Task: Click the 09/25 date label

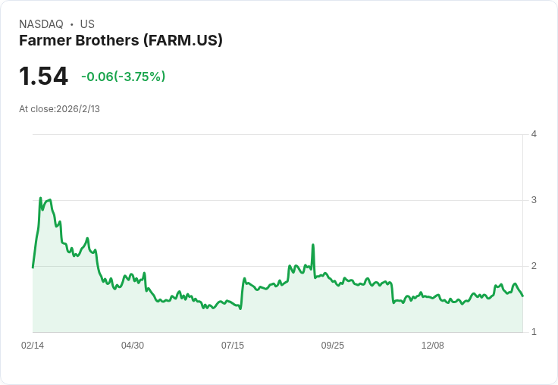Action: [332, 346]
